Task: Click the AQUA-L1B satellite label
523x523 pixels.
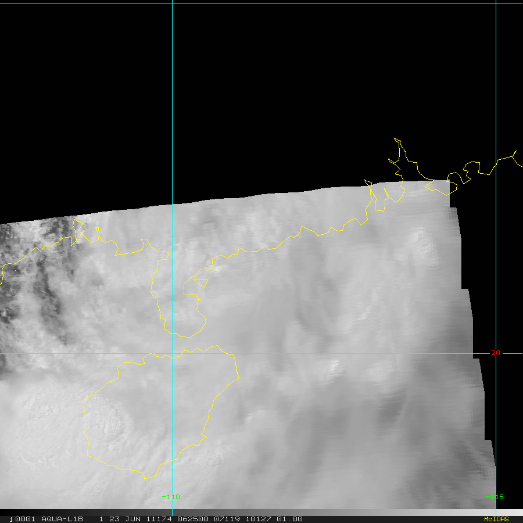Action: (62, 519)
